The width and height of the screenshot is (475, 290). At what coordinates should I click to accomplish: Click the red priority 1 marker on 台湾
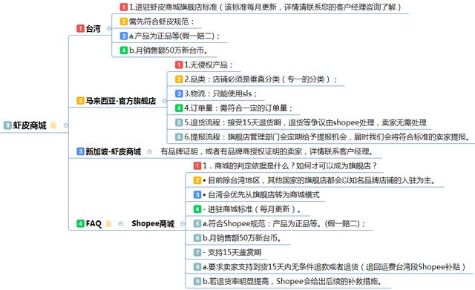click(80, 28)
